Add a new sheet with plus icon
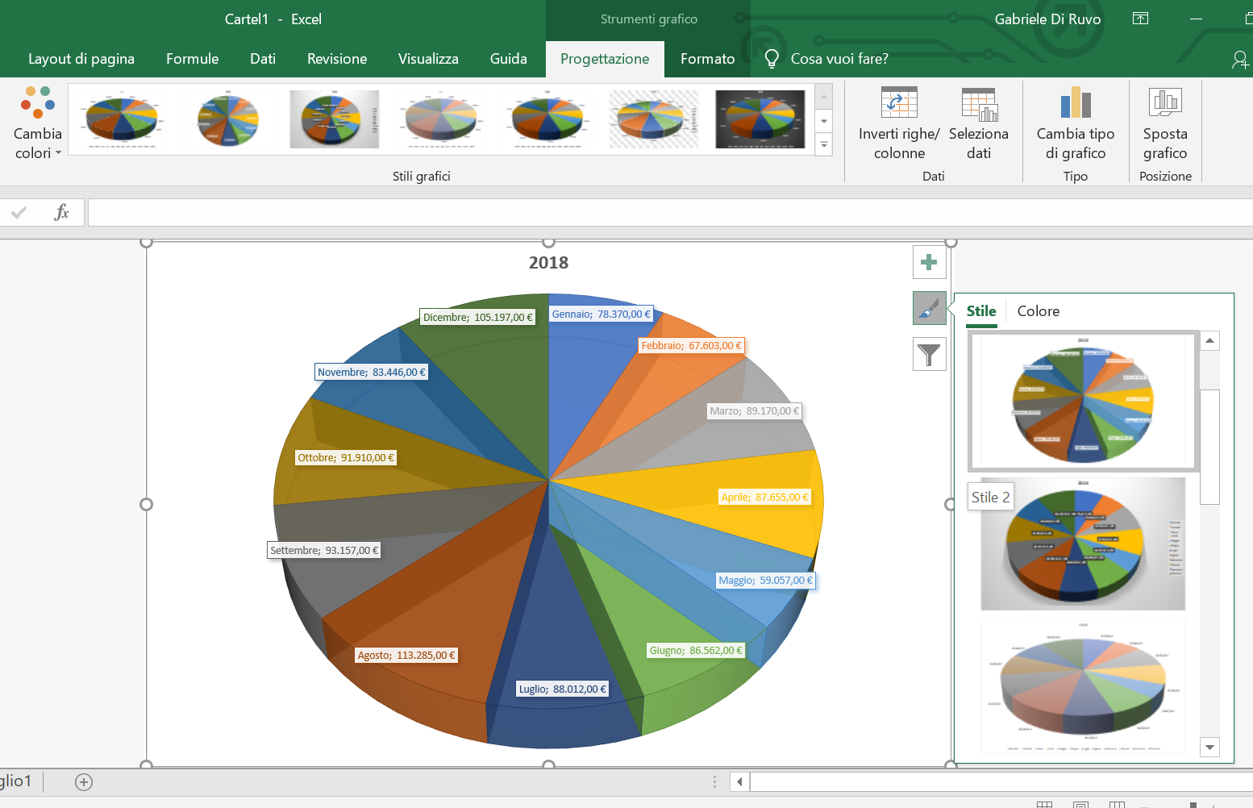1253x808 pixels. point(84,781)
